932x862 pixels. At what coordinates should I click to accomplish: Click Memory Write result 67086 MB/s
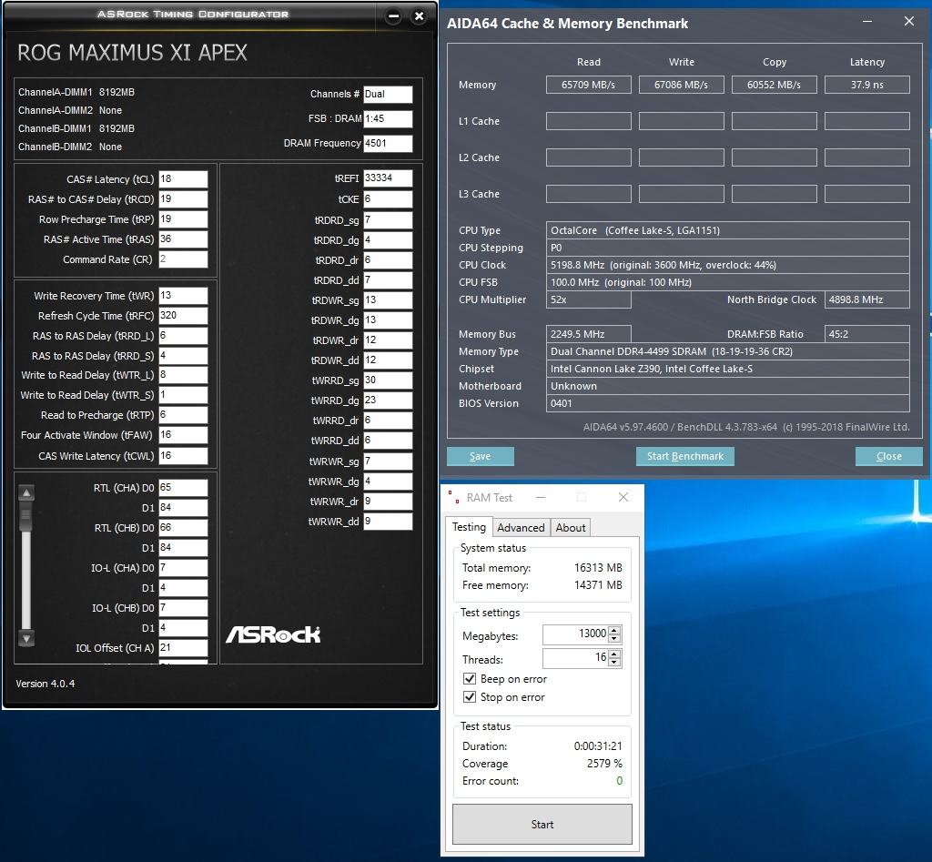(x=681, y=85)
